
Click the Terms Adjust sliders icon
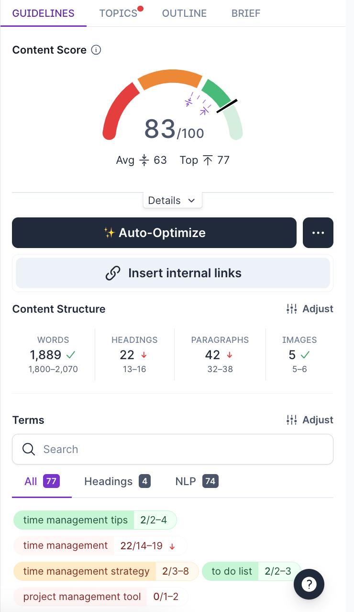(292, 420)
